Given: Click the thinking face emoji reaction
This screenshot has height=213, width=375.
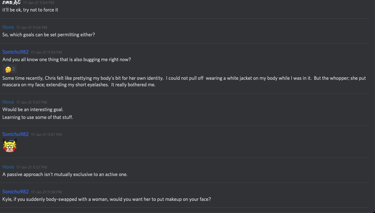Looking at the screenshot, I should pos(8,69).
